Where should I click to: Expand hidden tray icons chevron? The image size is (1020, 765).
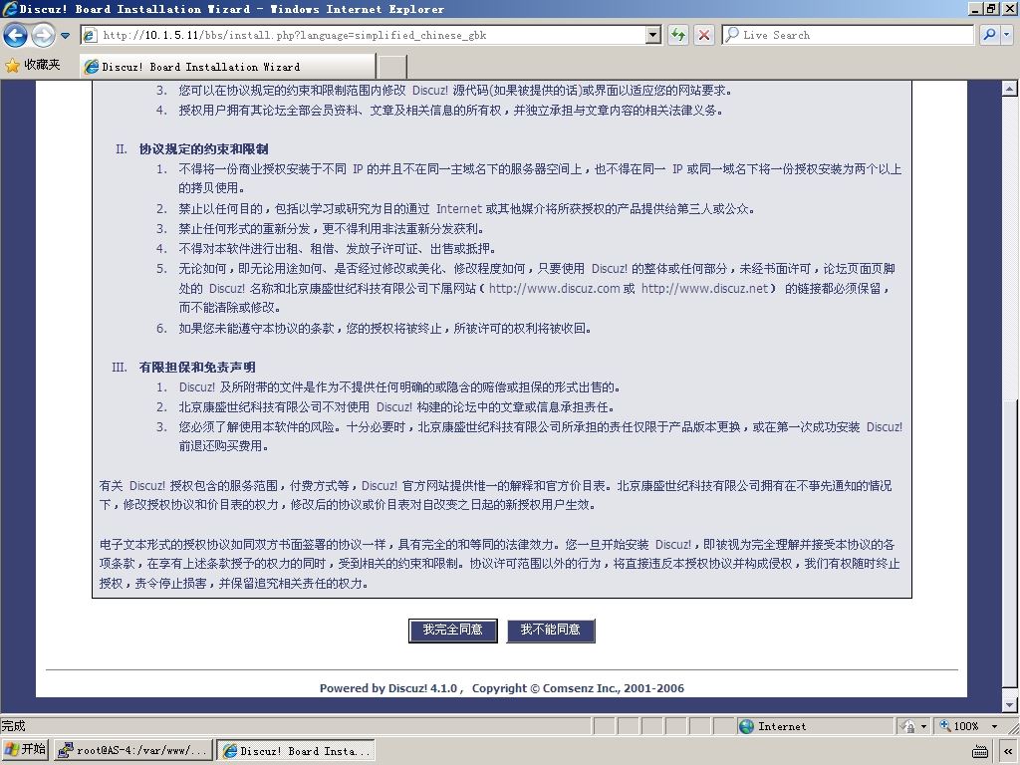[1008, 751]
